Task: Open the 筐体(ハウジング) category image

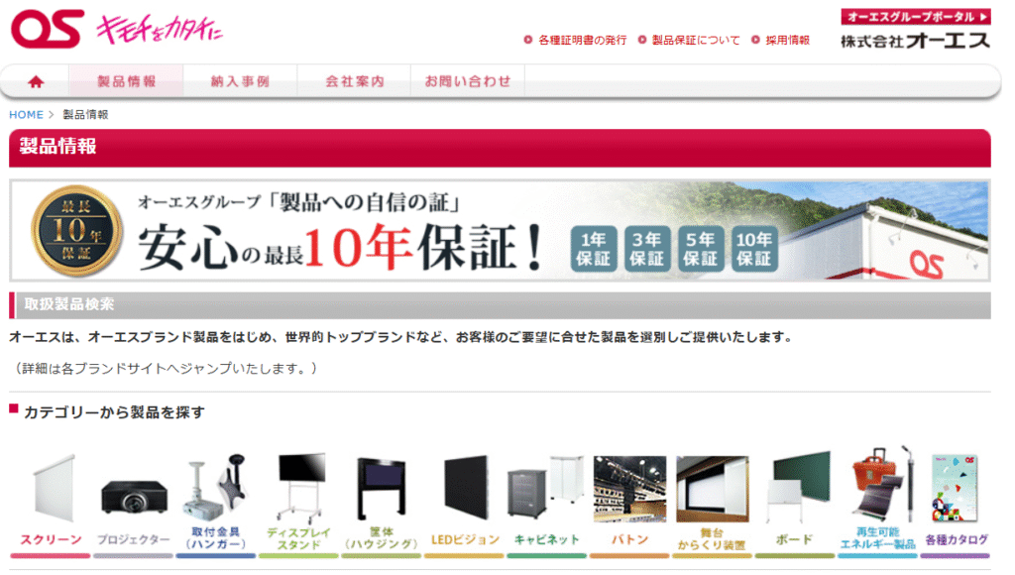Action: [x=382, y=489]
